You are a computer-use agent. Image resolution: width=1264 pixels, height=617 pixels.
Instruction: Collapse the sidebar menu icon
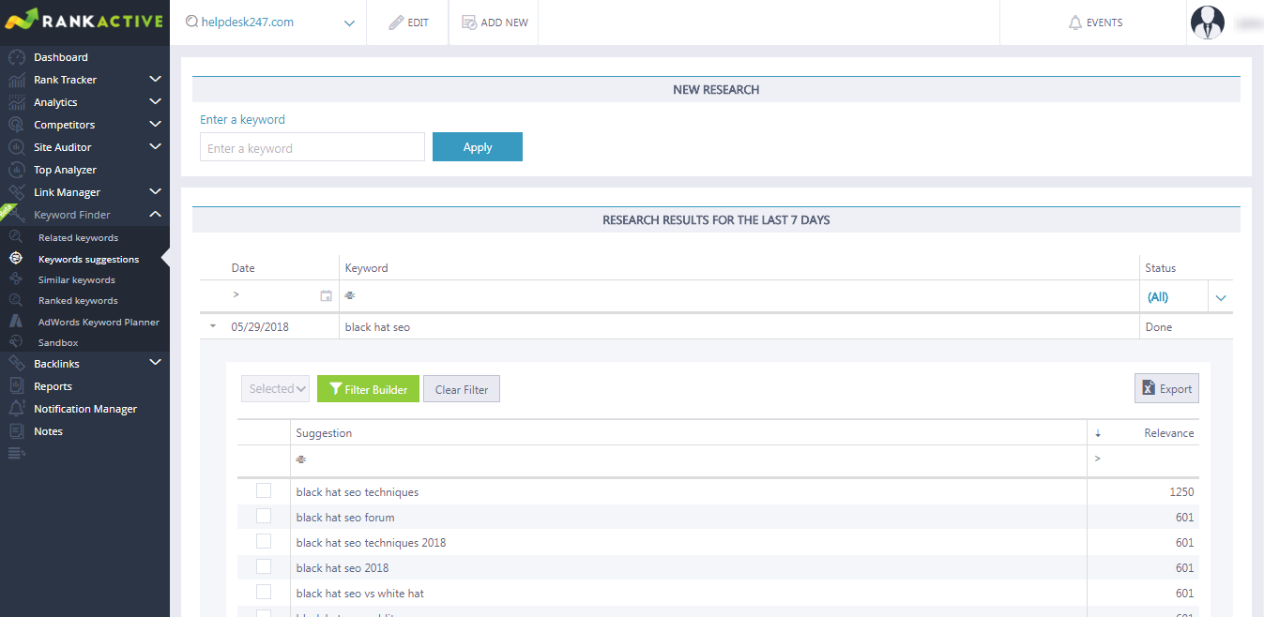pos(16,454)
